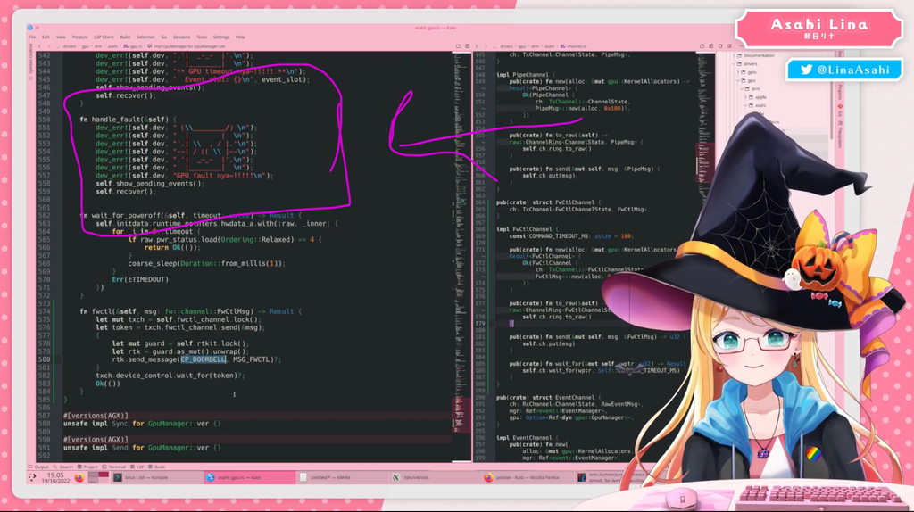This screenshot has width=914, height=512.
Task: Toggle the Search bottom panel
Action: point(65,467)
